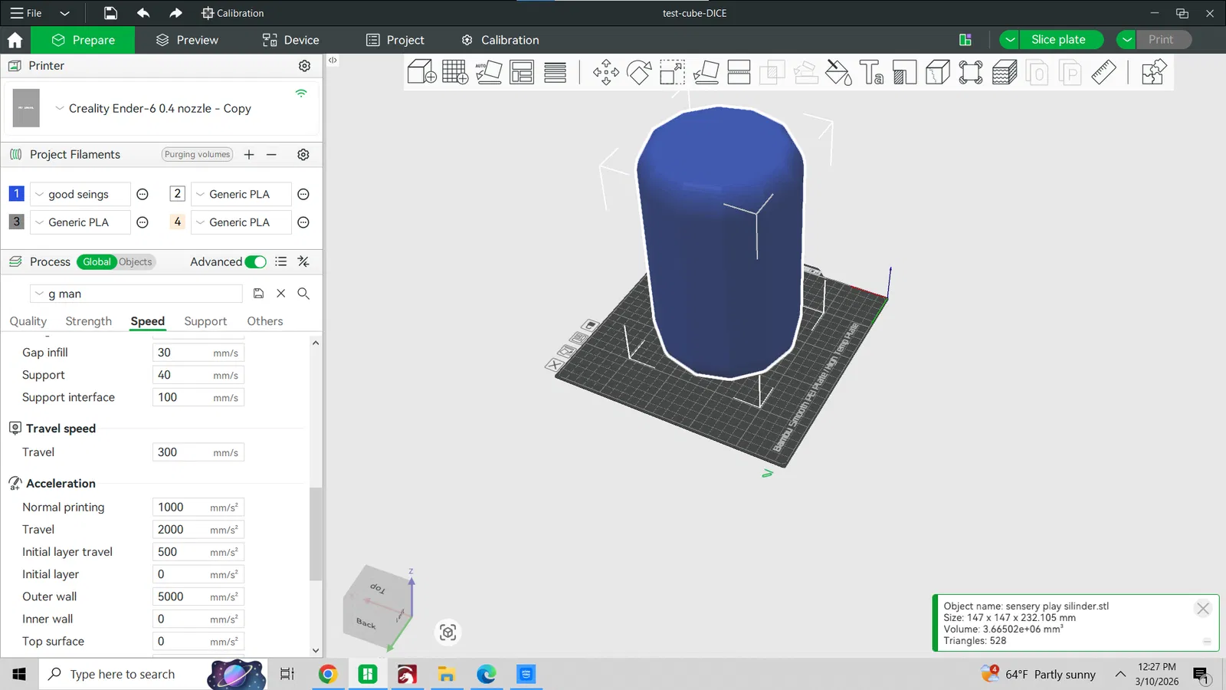Switch to the Preview tab
The image size is (1226, 690).
point(187,40)
